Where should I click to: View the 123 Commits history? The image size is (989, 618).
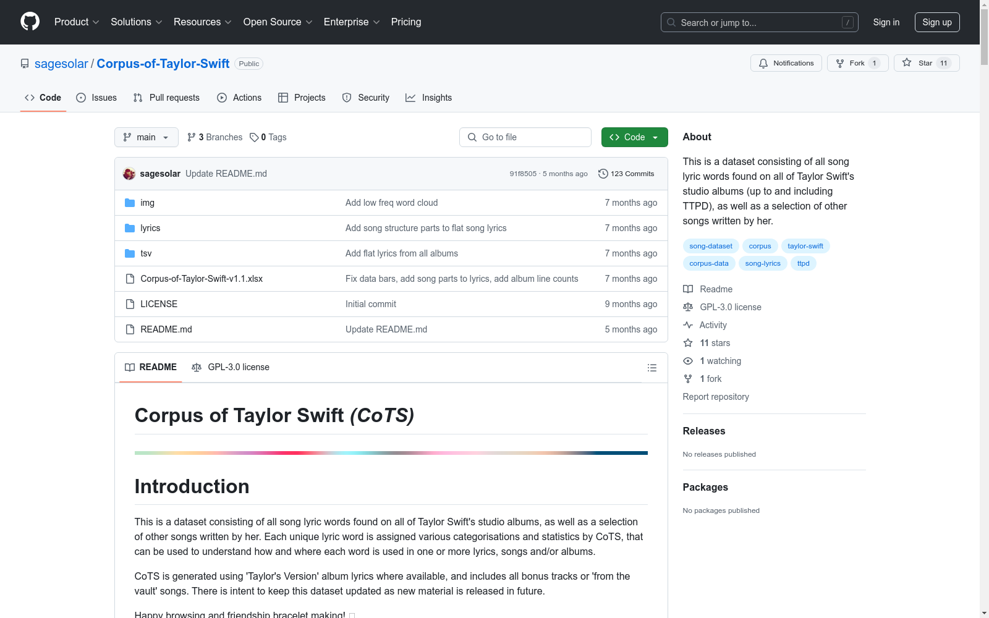coord(626,174)
